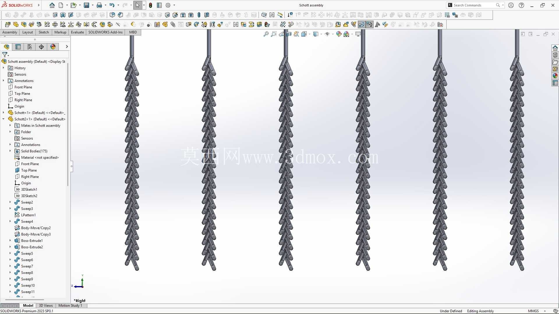This screenshot has height=314, width=559.
Task: Open the DimXpertManager crosshair tab
Action: 41,47
